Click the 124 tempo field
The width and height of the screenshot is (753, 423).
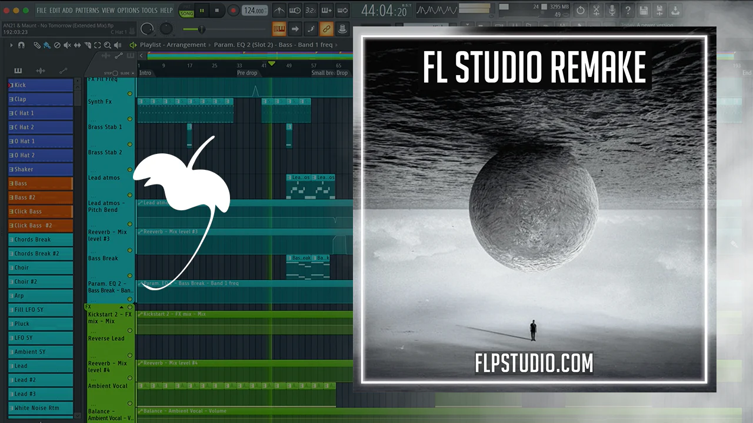click(254, 11)
